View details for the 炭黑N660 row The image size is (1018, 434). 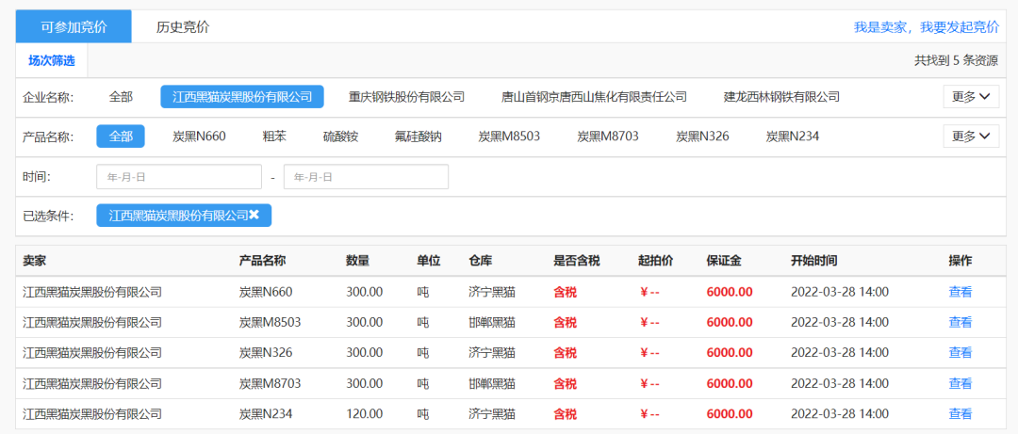click(x=961, y=292)
